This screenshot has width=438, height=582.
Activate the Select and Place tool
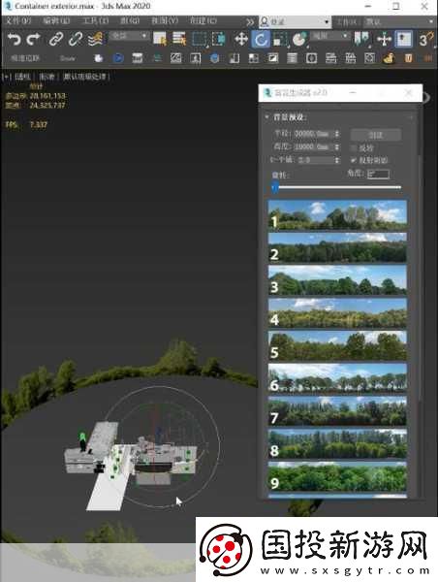[299, 39]
